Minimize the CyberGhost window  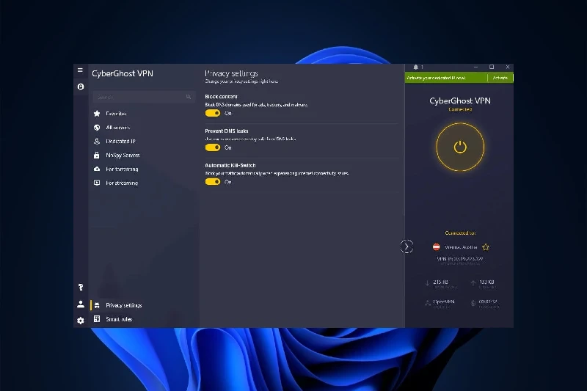point(475,67)
